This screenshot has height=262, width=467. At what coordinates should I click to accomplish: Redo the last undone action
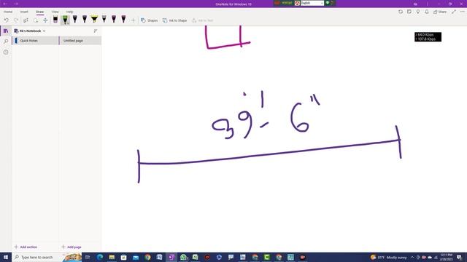pyautogui.click(x=16, y=20)
